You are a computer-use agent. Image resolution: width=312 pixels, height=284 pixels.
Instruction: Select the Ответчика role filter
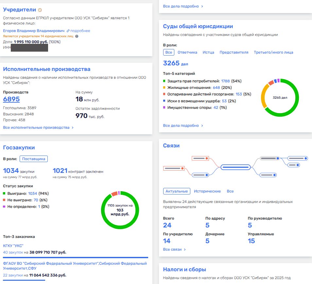pyautogui.click(x=187, y=52)
